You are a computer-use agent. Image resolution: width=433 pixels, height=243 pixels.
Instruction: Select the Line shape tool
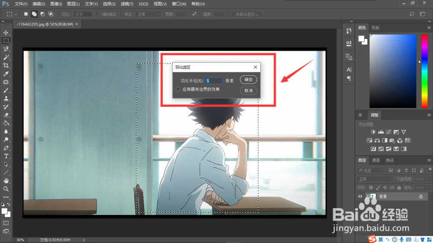[x=6, y=173]
